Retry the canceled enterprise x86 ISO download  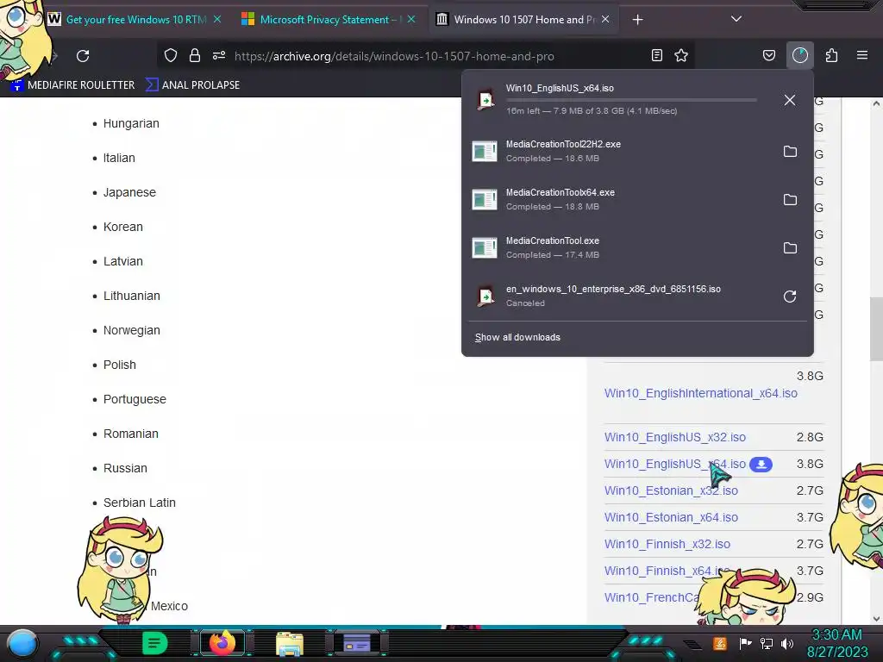pyautogui.click(x=790, y=297)
